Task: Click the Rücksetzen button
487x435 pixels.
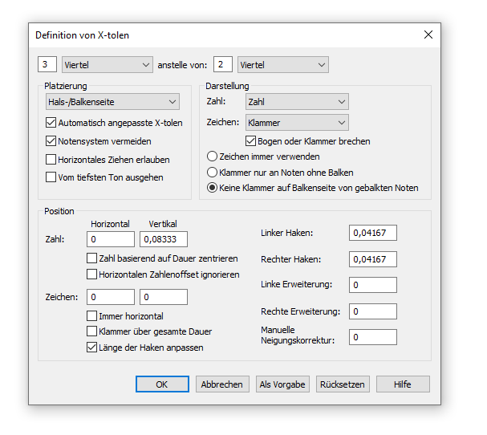Action: click(x=343, y=384)
